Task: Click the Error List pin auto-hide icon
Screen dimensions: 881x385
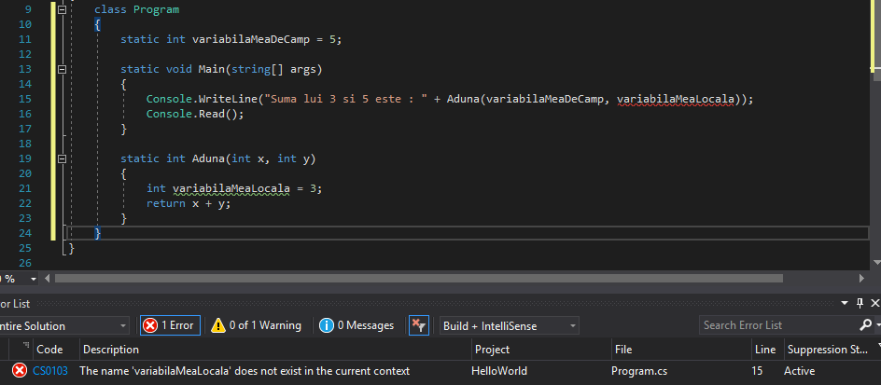Action: tap(859, 303)
